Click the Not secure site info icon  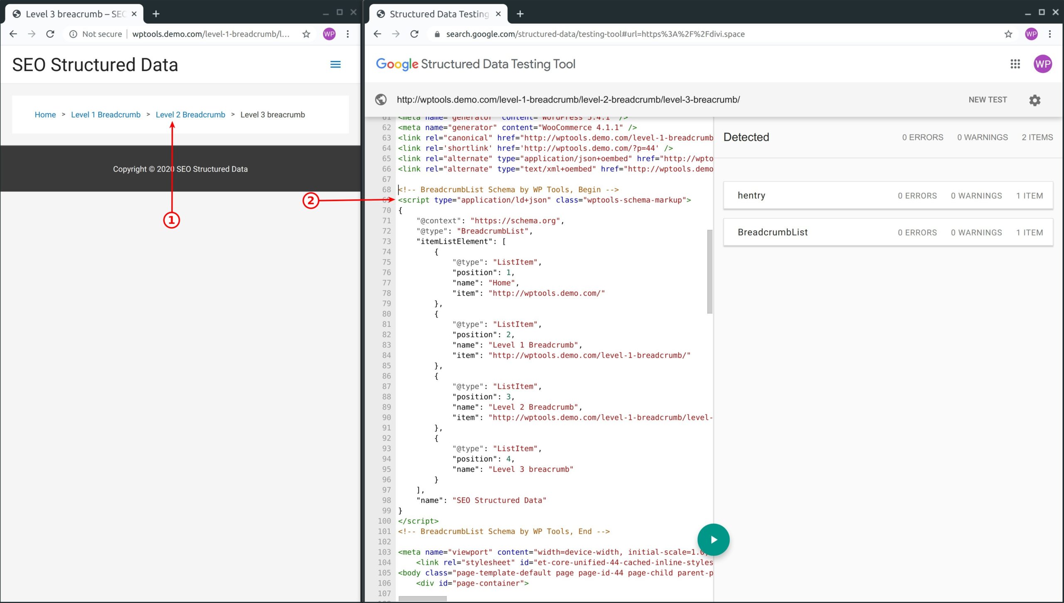(x=73, y=34)
